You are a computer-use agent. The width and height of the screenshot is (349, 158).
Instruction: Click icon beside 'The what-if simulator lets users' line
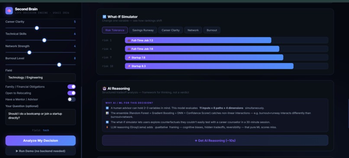point(107,122)
